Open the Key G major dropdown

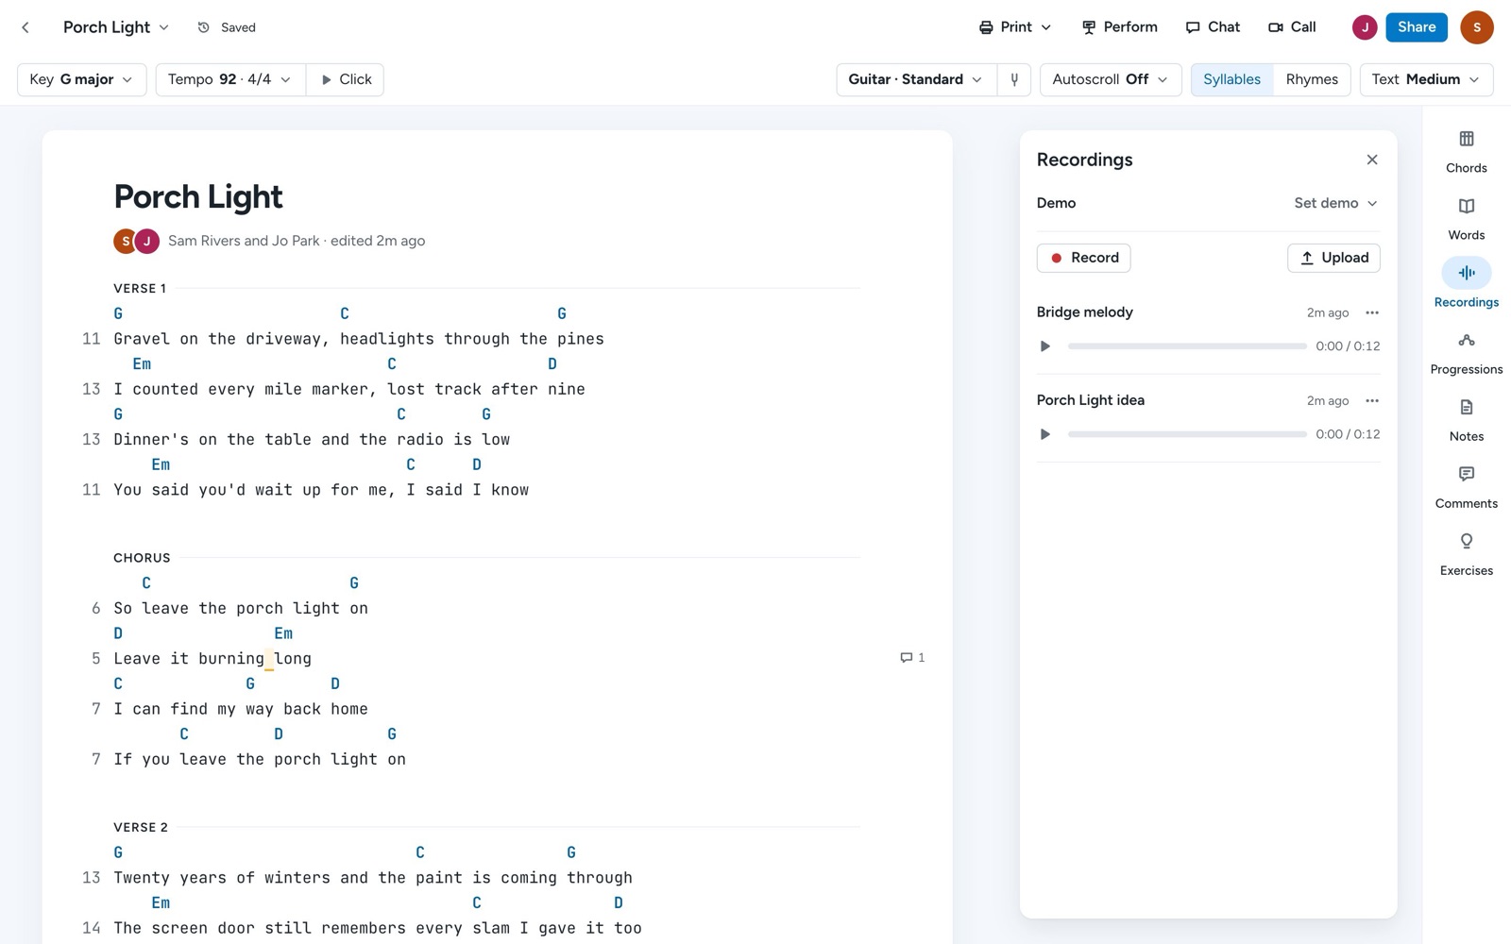point(81,79)
